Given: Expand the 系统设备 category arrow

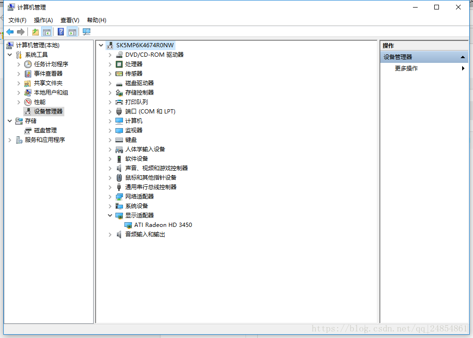Looking at the screenshot, I should tap(110, 206).
